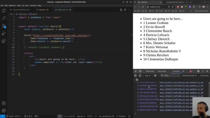Image resolution: width=210 pixels, height=118 pixels.
Task: Open the browser tab search dropdown
Action: [x=135, y=2]
